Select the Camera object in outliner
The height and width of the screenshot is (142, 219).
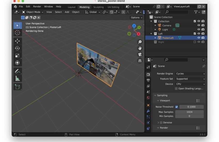click(x=167, y=25)
